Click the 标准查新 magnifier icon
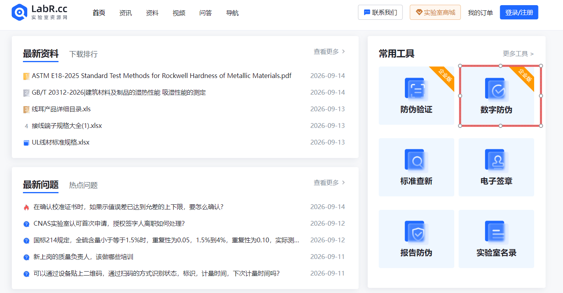Viewport: 563px width, 293px height. 416,161
